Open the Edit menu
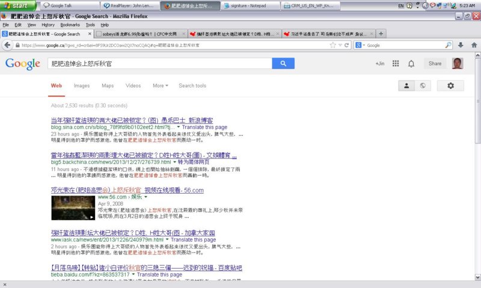Image resolution: width=481 pixels, height=288 pixels. [18, 25]
